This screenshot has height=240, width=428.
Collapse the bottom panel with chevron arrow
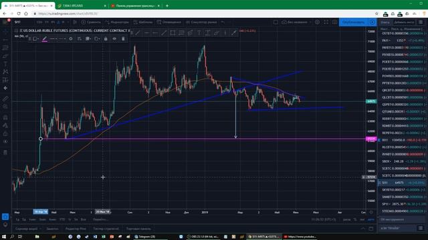click(362, 229)
